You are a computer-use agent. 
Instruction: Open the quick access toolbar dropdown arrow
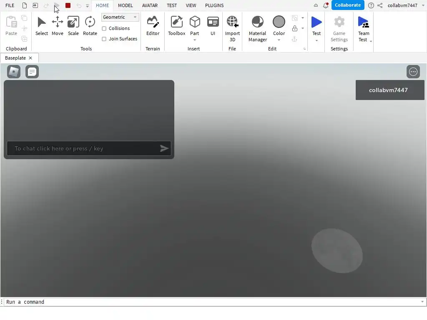click(88, 6)
